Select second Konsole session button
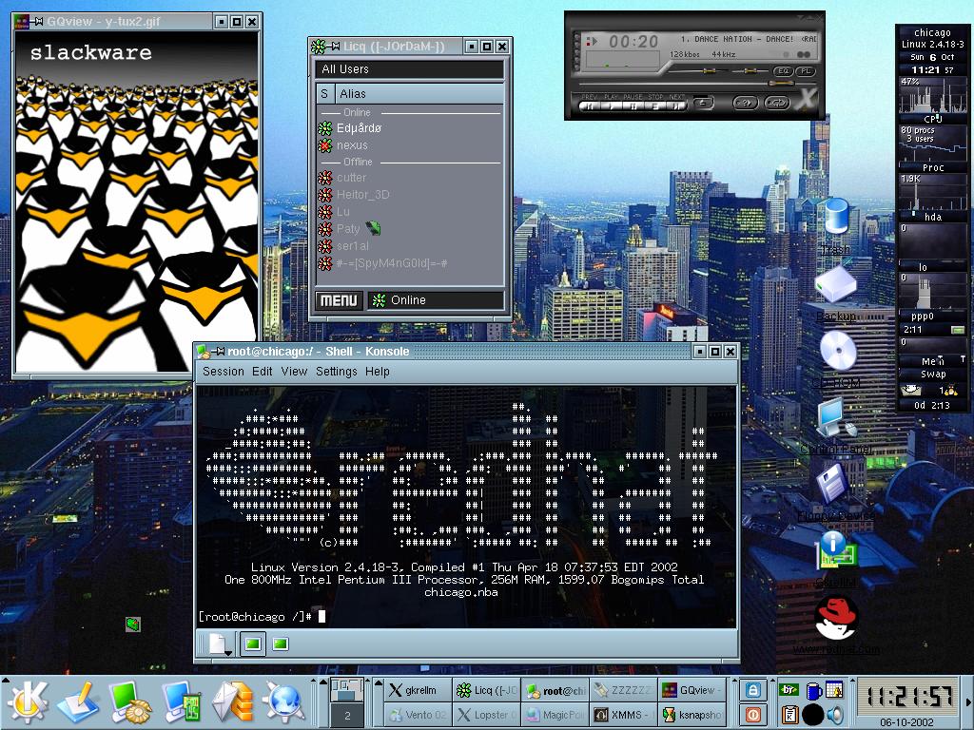Image resolution: width=974 pixels, height=730 pixels. [281, 644]
